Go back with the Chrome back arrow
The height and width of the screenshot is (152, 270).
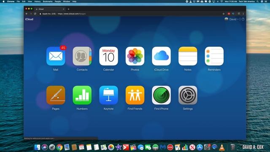click(27, 14)
